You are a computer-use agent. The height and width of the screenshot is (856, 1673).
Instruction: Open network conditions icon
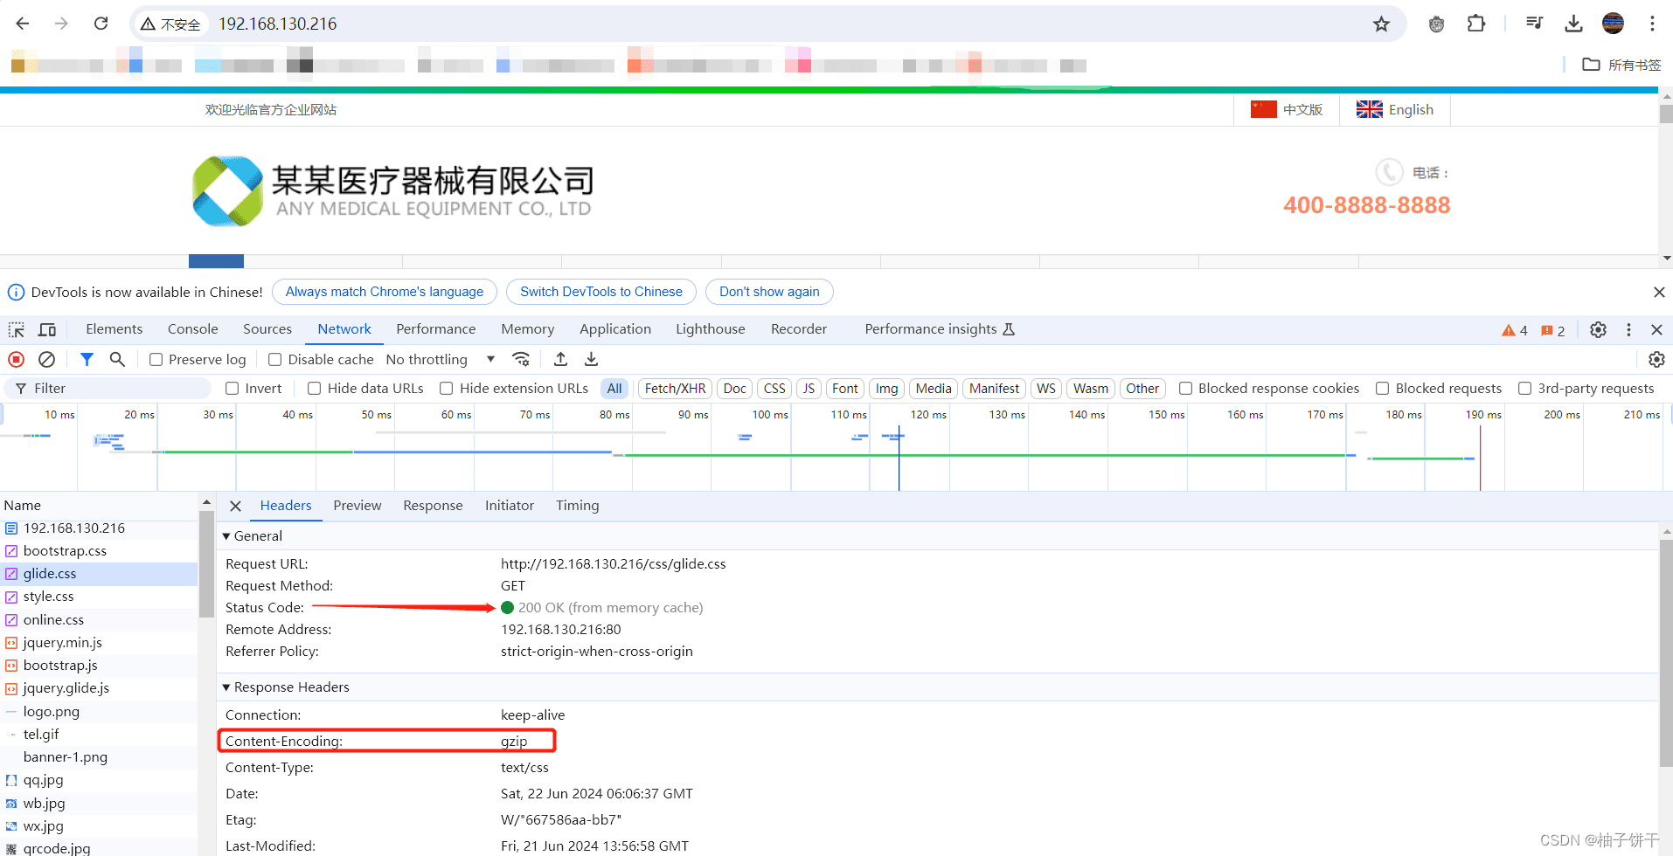click(x=522, y=359)
